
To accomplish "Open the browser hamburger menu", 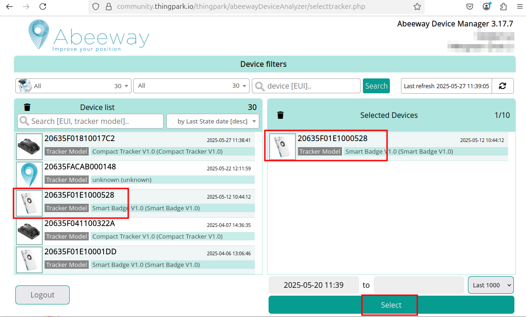I will click(x=520, y=6).
